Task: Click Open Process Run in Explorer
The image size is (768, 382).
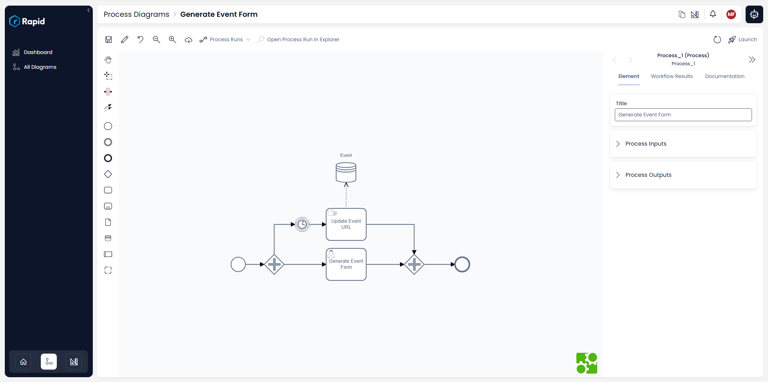Action: [298, 40]
